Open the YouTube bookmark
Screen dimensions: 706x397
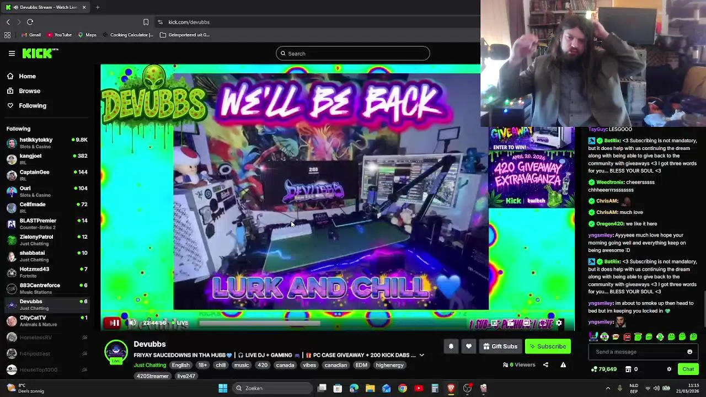click(59, 35)
